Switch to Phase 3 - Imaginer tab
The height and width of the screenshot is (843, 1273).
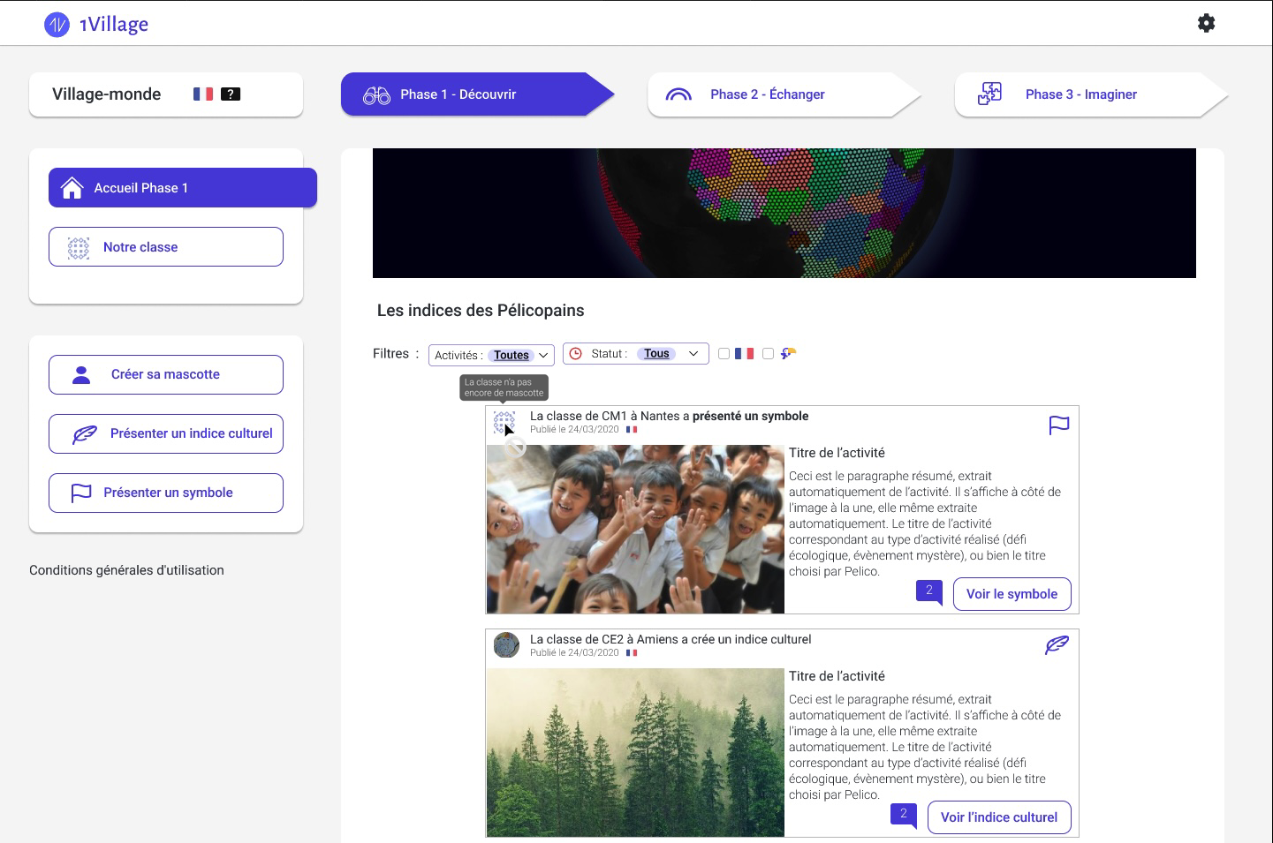[1091, 94]
